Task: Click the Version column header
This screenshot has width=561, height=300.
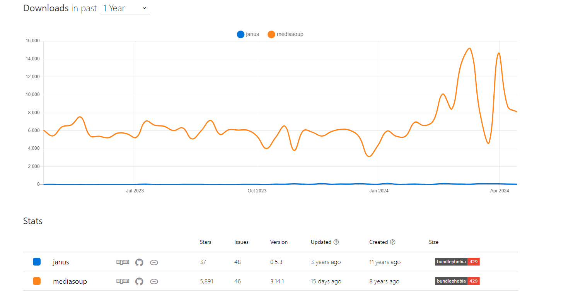Action: tap(279, 242)
